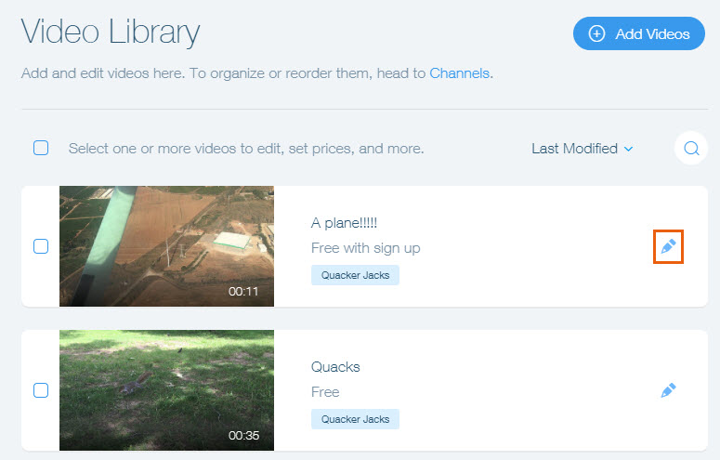Click the 00:11 duration label
The height and width of the screenshot is (460, 720).
(x=243, y=292)
